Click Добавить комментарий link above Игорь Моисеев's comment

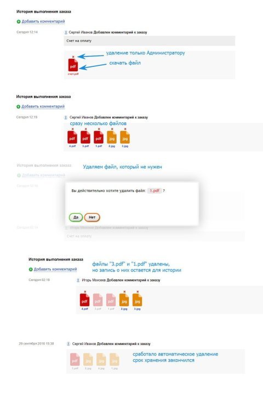click(x=55, y=269)
